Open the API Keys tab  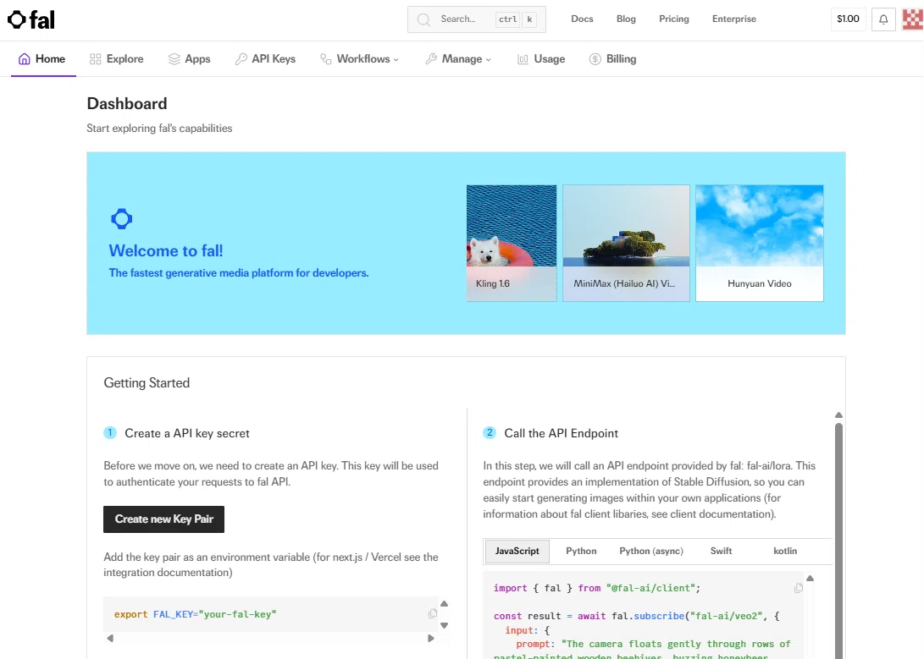pyautogui.click(x=265, y=59)
